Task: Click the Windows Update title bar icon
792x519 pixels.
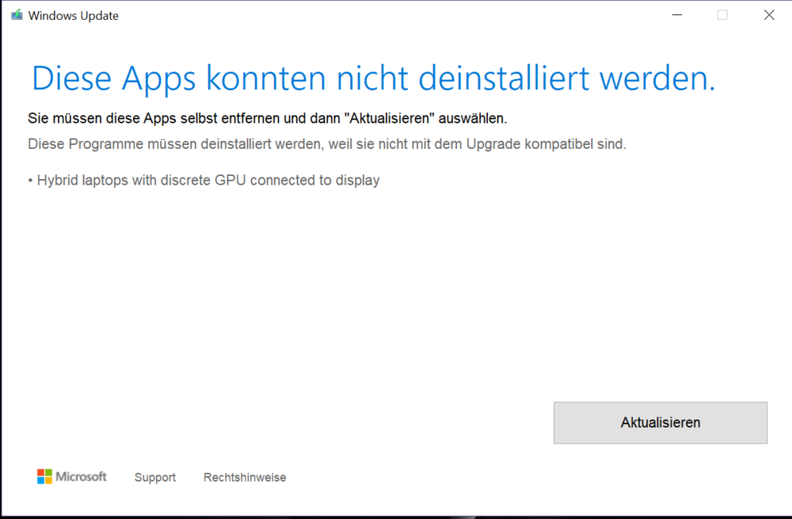Action: [x=17, y=15]
